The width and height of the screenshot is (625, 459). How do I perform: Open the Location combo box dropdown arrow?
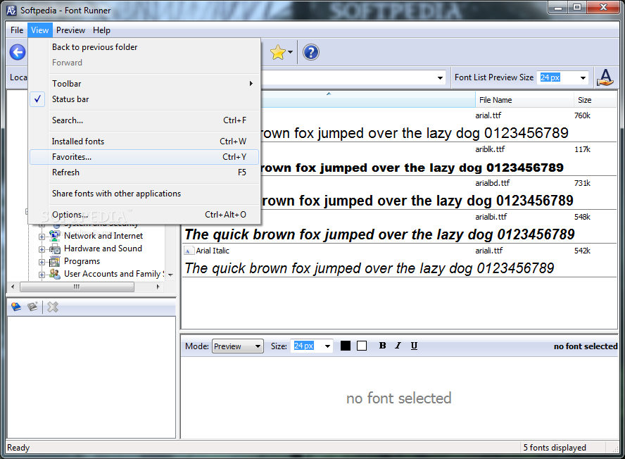[440, 77]
